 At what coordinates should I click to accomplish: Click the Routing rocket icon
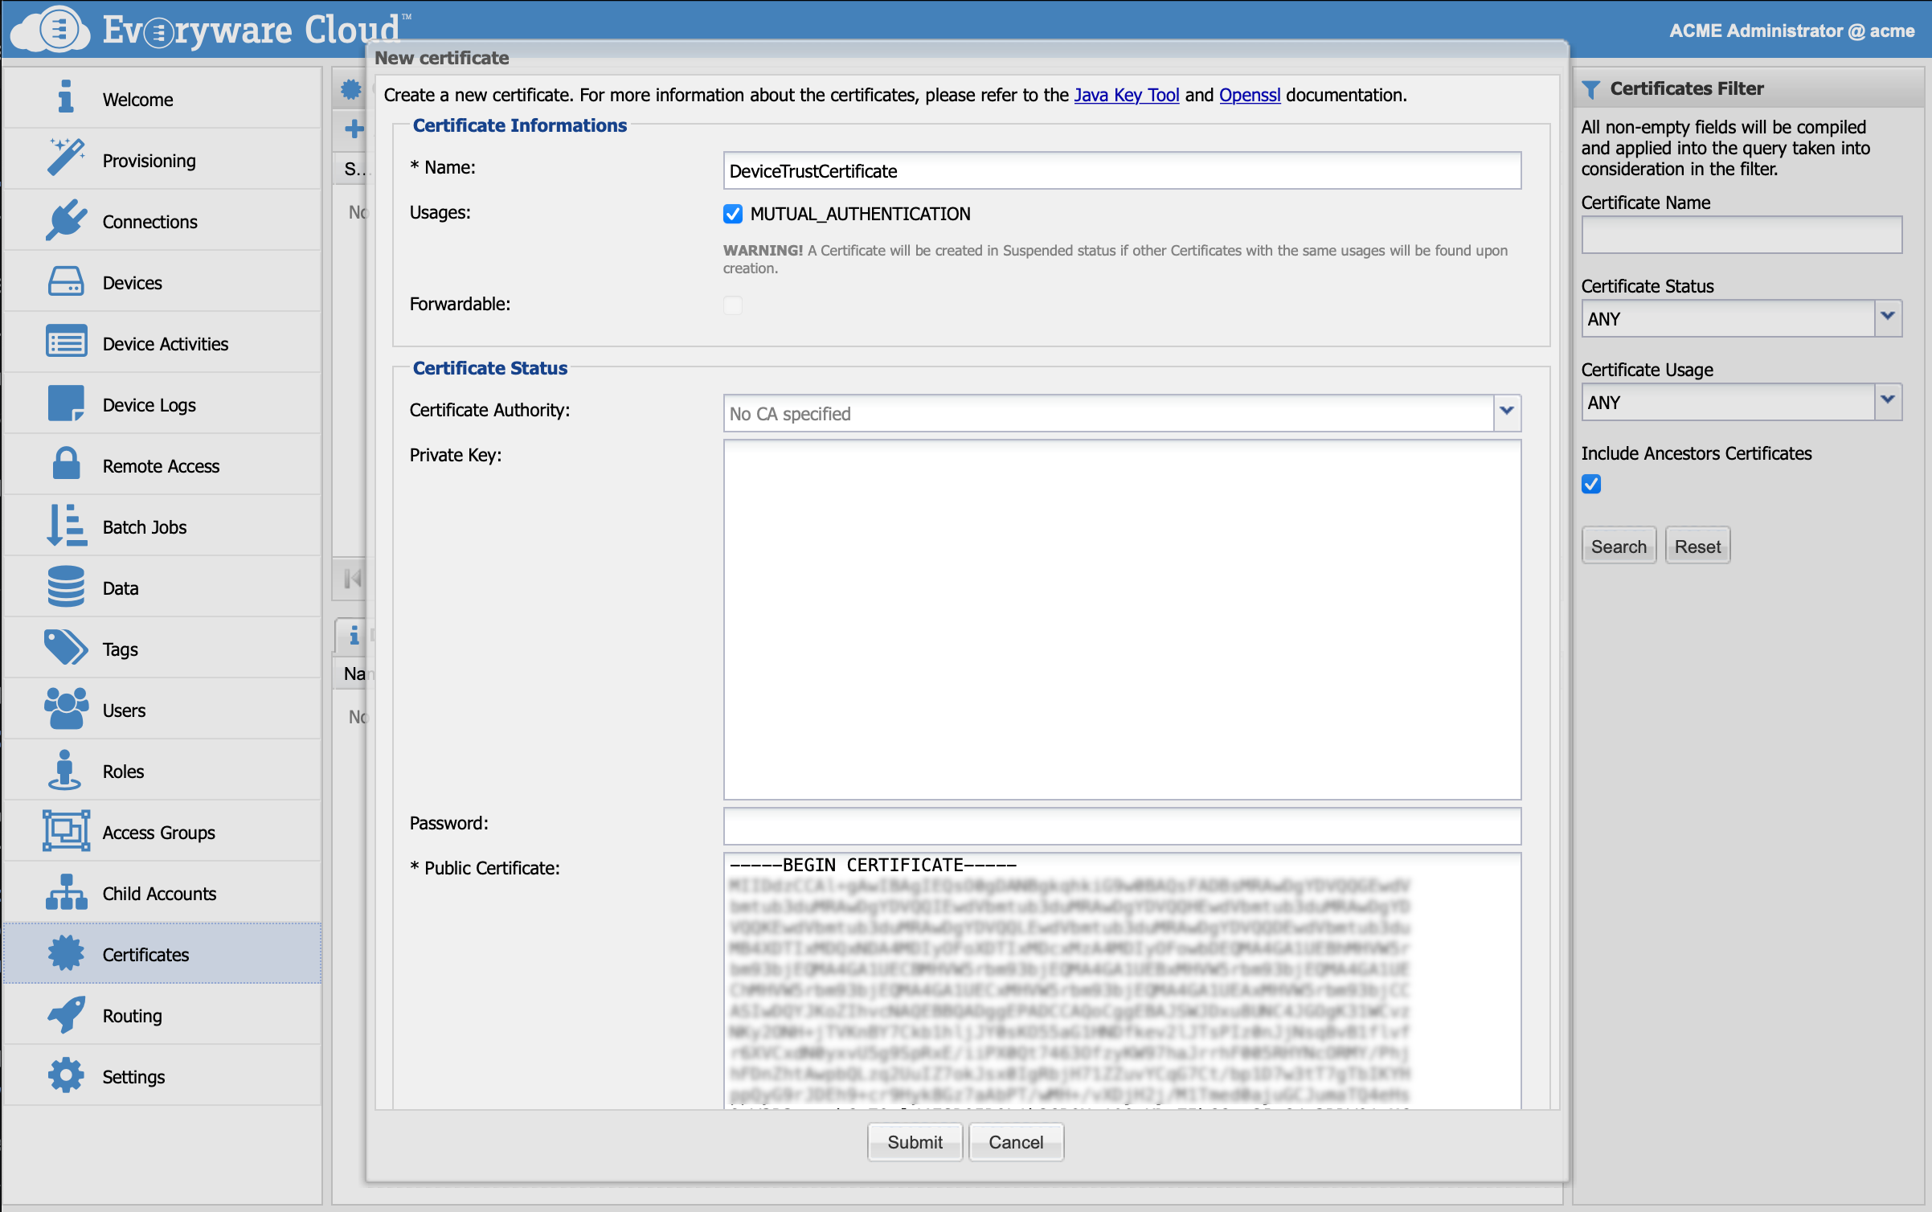[66, 1014]
